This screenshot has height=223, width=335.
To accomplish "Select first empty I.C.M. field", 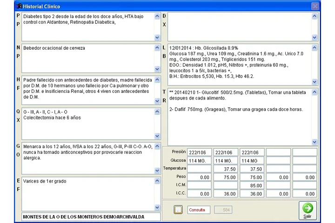I will pyautogui.click(x=199, y=185).
